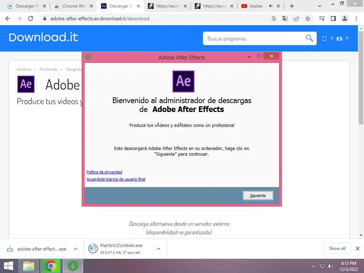The image size is (364, 273).
Task: Mute the bladee tab speaker icon
Action: 271,6
